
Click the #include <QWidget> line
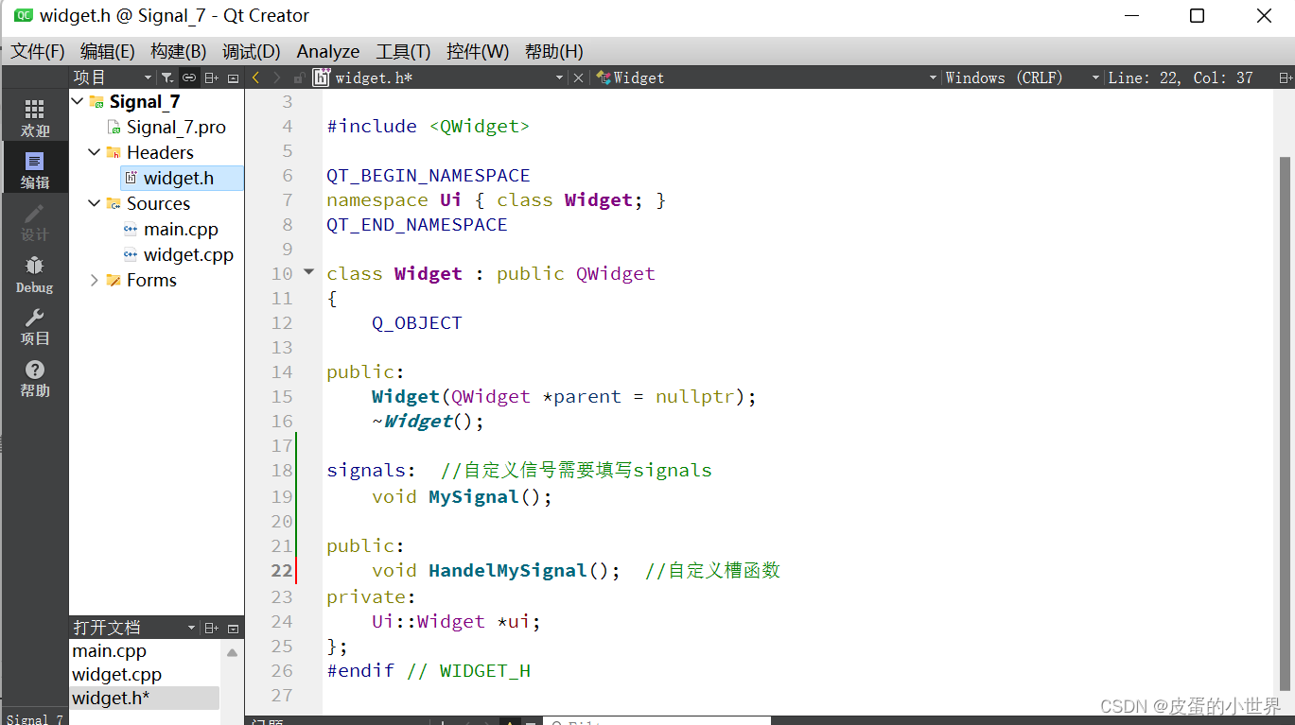[x=429, y=126]
